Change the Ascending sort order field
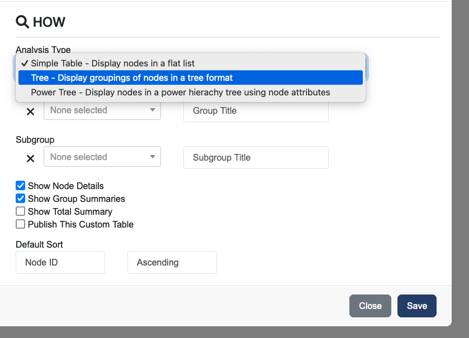 [x=172, y=262]
